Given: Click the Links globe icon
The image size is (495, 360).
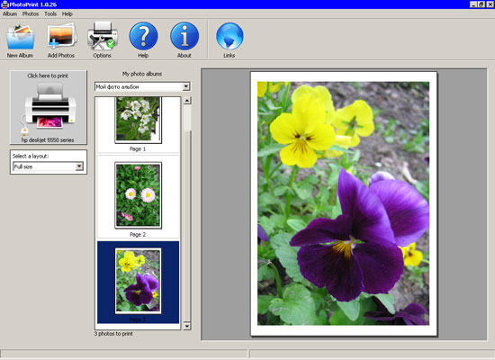Looking at the screenshot, I should (x=229, y=36).
